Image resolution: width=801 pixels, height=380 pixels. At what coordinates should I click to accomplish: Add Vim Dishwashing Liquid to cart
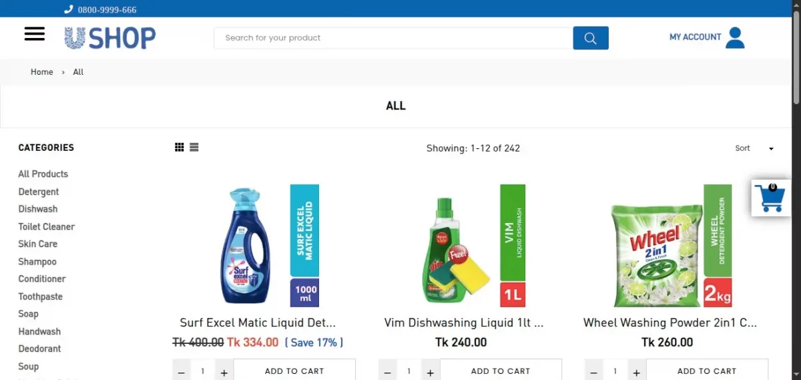[501, 371]
